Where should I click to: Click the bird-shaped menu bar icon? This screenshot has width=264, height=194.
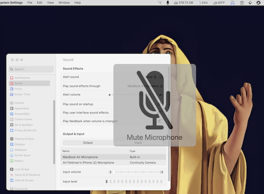[x=160, y=3]
